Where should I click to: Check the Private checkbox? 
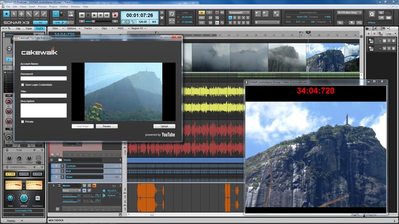pyautogui.click(x=22, y=121)
